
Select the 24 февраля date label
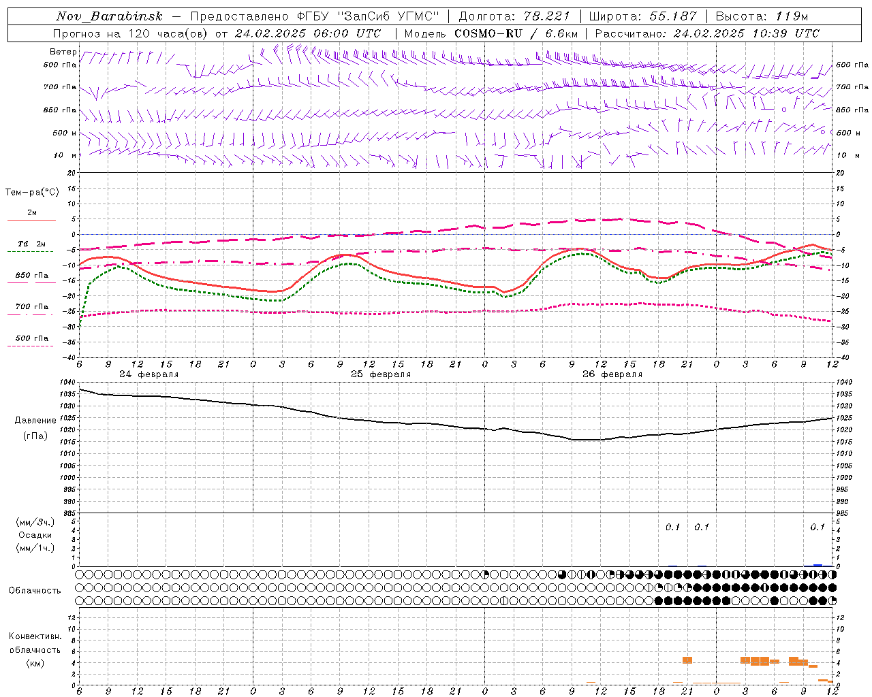(x=149, y=374)
